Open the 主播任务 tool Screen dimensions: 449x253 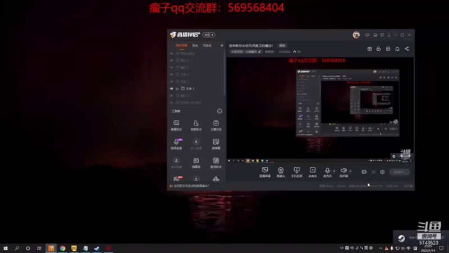coord(216,125)
